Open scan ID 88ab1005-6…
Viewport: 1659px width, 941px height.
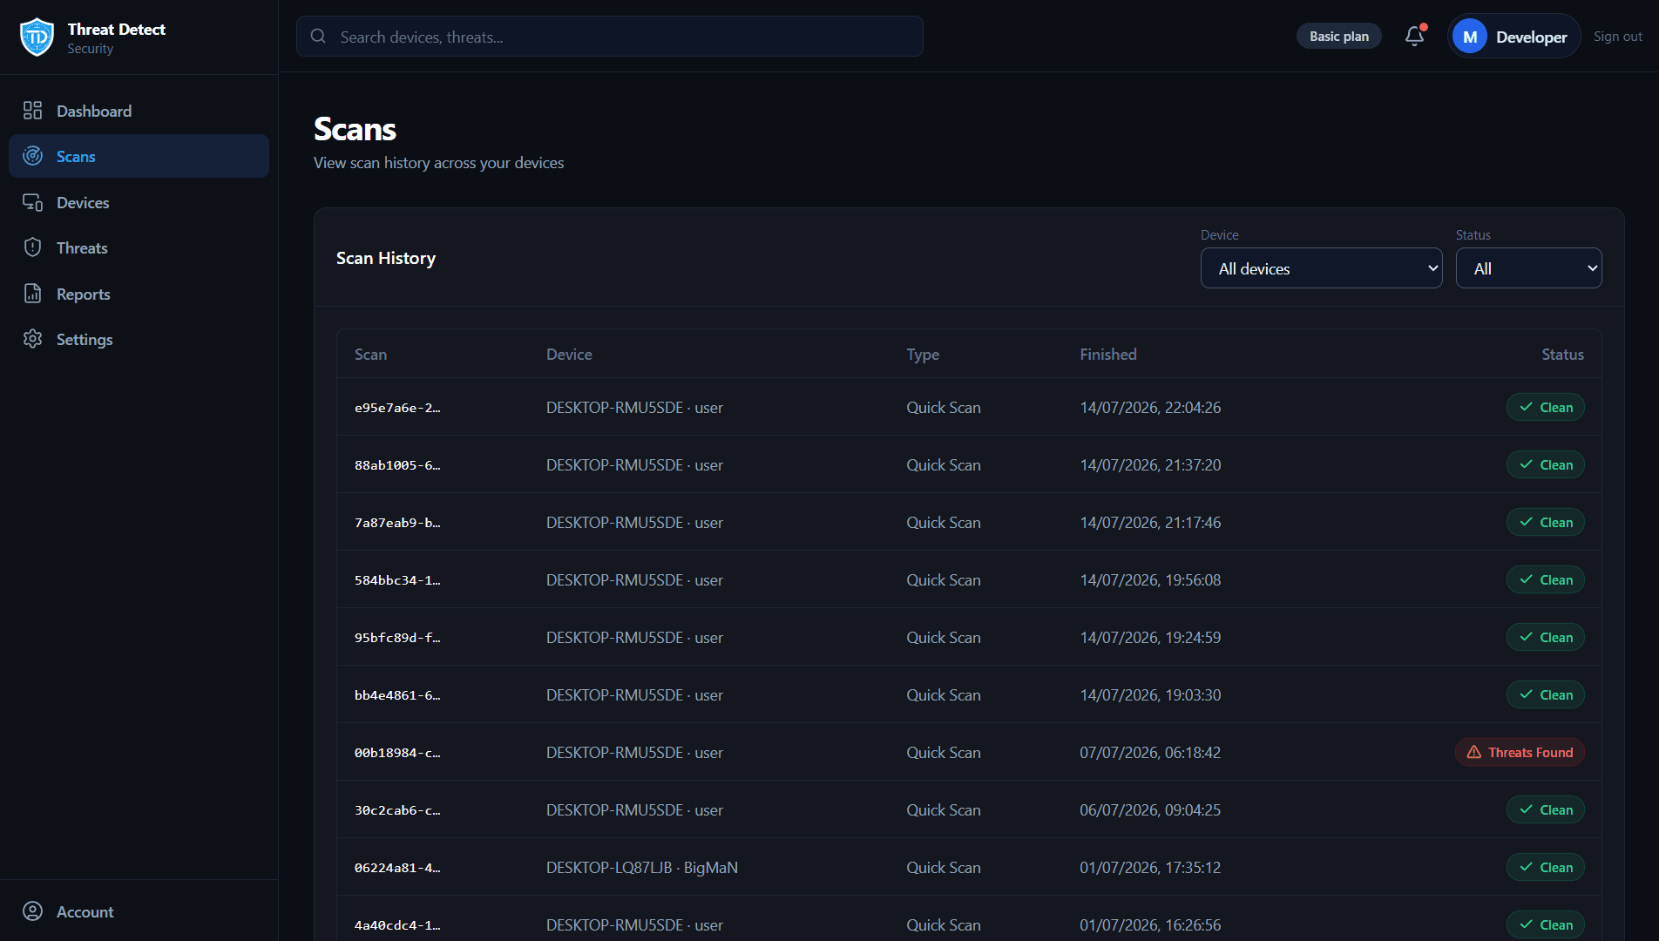(x=397, y=465)
